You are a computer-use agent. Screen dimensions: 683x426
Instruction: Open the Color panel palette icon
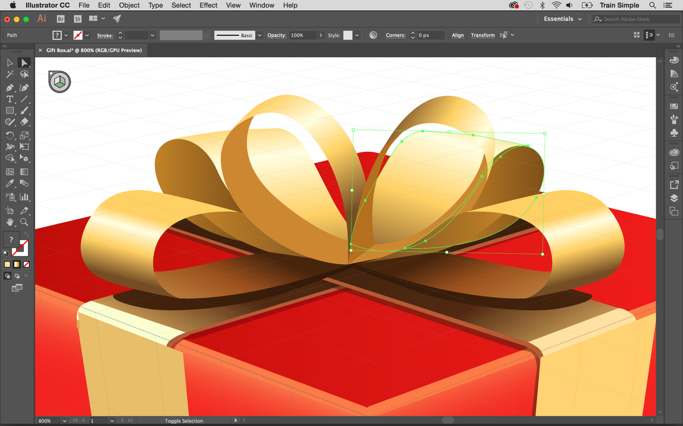coord(674,61)
